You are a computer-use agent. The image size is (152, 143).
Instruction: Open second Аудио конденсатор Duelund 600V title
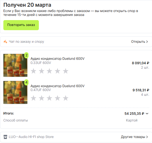(x=58, y=86)
